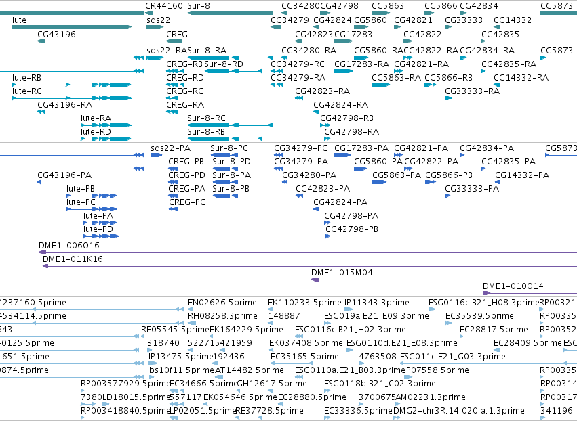Click EST RE05545.5prime
Screen dimensions: 577x421
click(x=175, y=330)
